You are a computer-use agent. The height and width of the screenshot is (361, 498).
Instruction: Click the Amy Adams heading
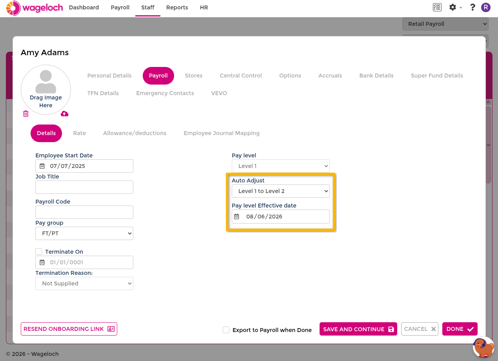tap(45, 52)
